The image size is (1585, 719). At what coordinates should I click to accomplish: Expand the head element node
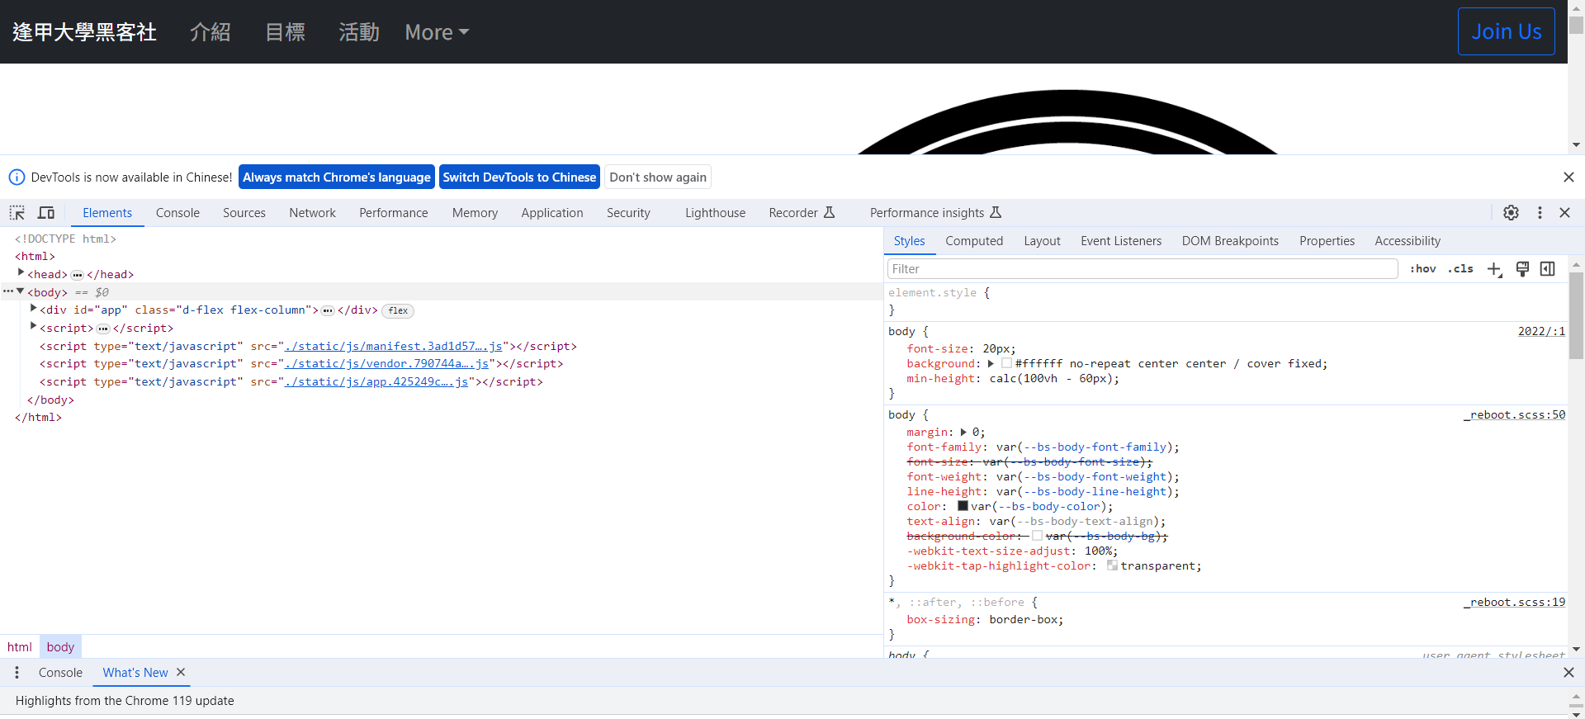pyautogui.click(x=21, y=272)
